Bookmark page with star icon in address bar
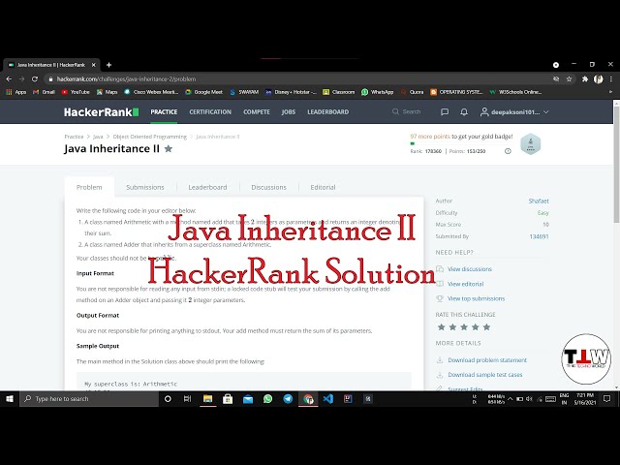 (569, 79)
